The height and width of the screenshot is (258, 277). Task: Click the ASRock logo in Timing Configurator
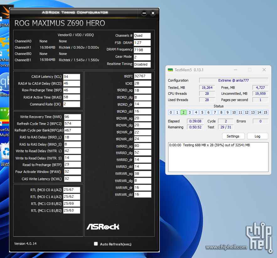[x=103, y=227]
